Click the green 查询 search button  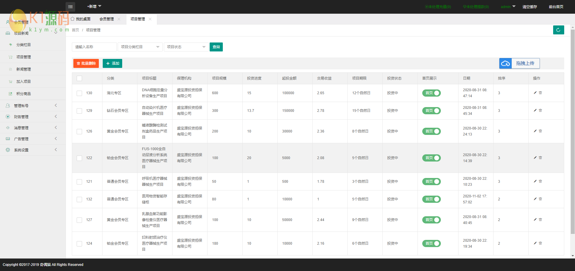point(216,47)
